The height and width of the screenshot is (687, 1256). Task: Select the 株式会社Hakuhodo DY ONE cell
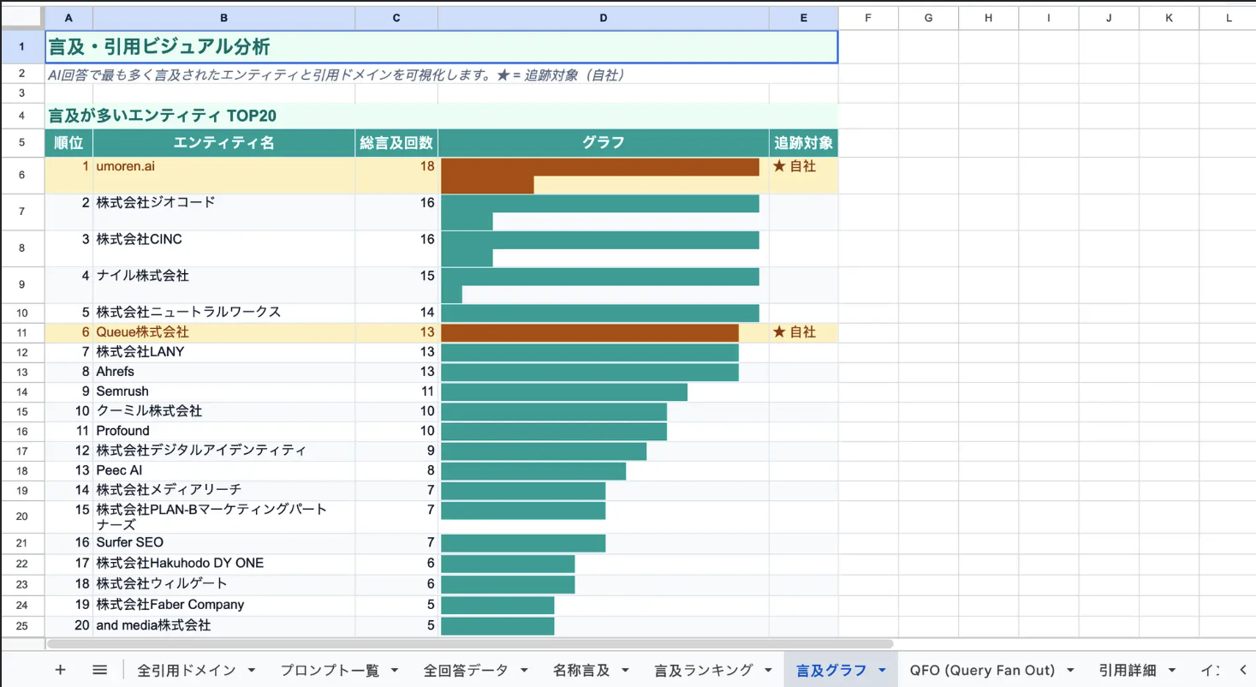tap(224, 564)
